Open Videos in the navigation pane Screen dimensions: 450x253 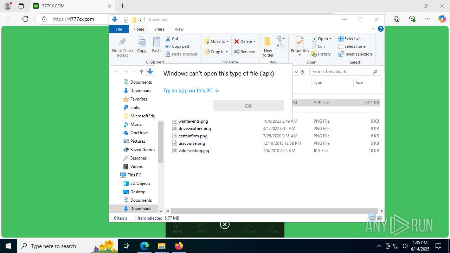tap(136, 167)
